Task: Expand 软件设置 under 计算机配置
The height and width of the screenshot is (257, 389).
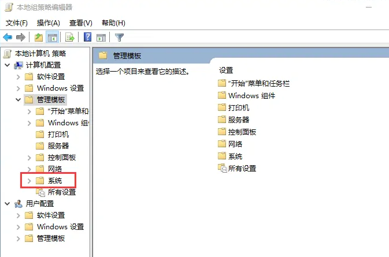Action: click(18, 77)
